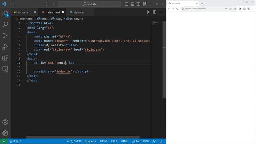Image resolution: width=256 pixels, height=144 pixels.
Task: Open the Remote Explorer view
Action: [x=5, y=69]
